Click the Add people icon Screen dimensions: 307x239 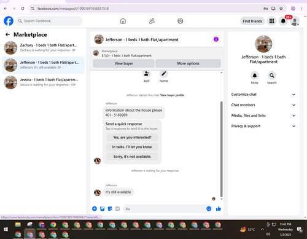click(146, 74)
